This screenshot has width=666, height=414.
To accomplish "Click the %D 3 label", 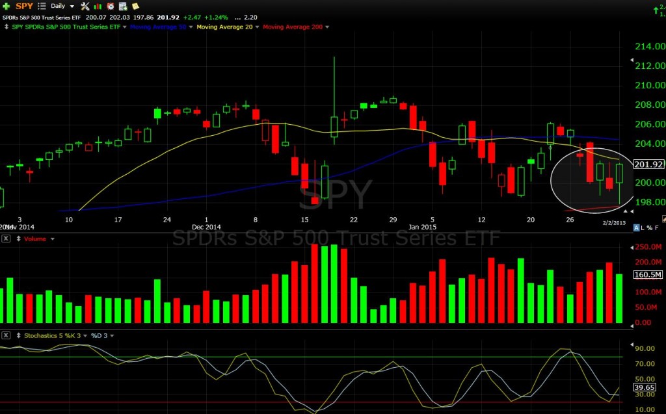I will (99, 335).
